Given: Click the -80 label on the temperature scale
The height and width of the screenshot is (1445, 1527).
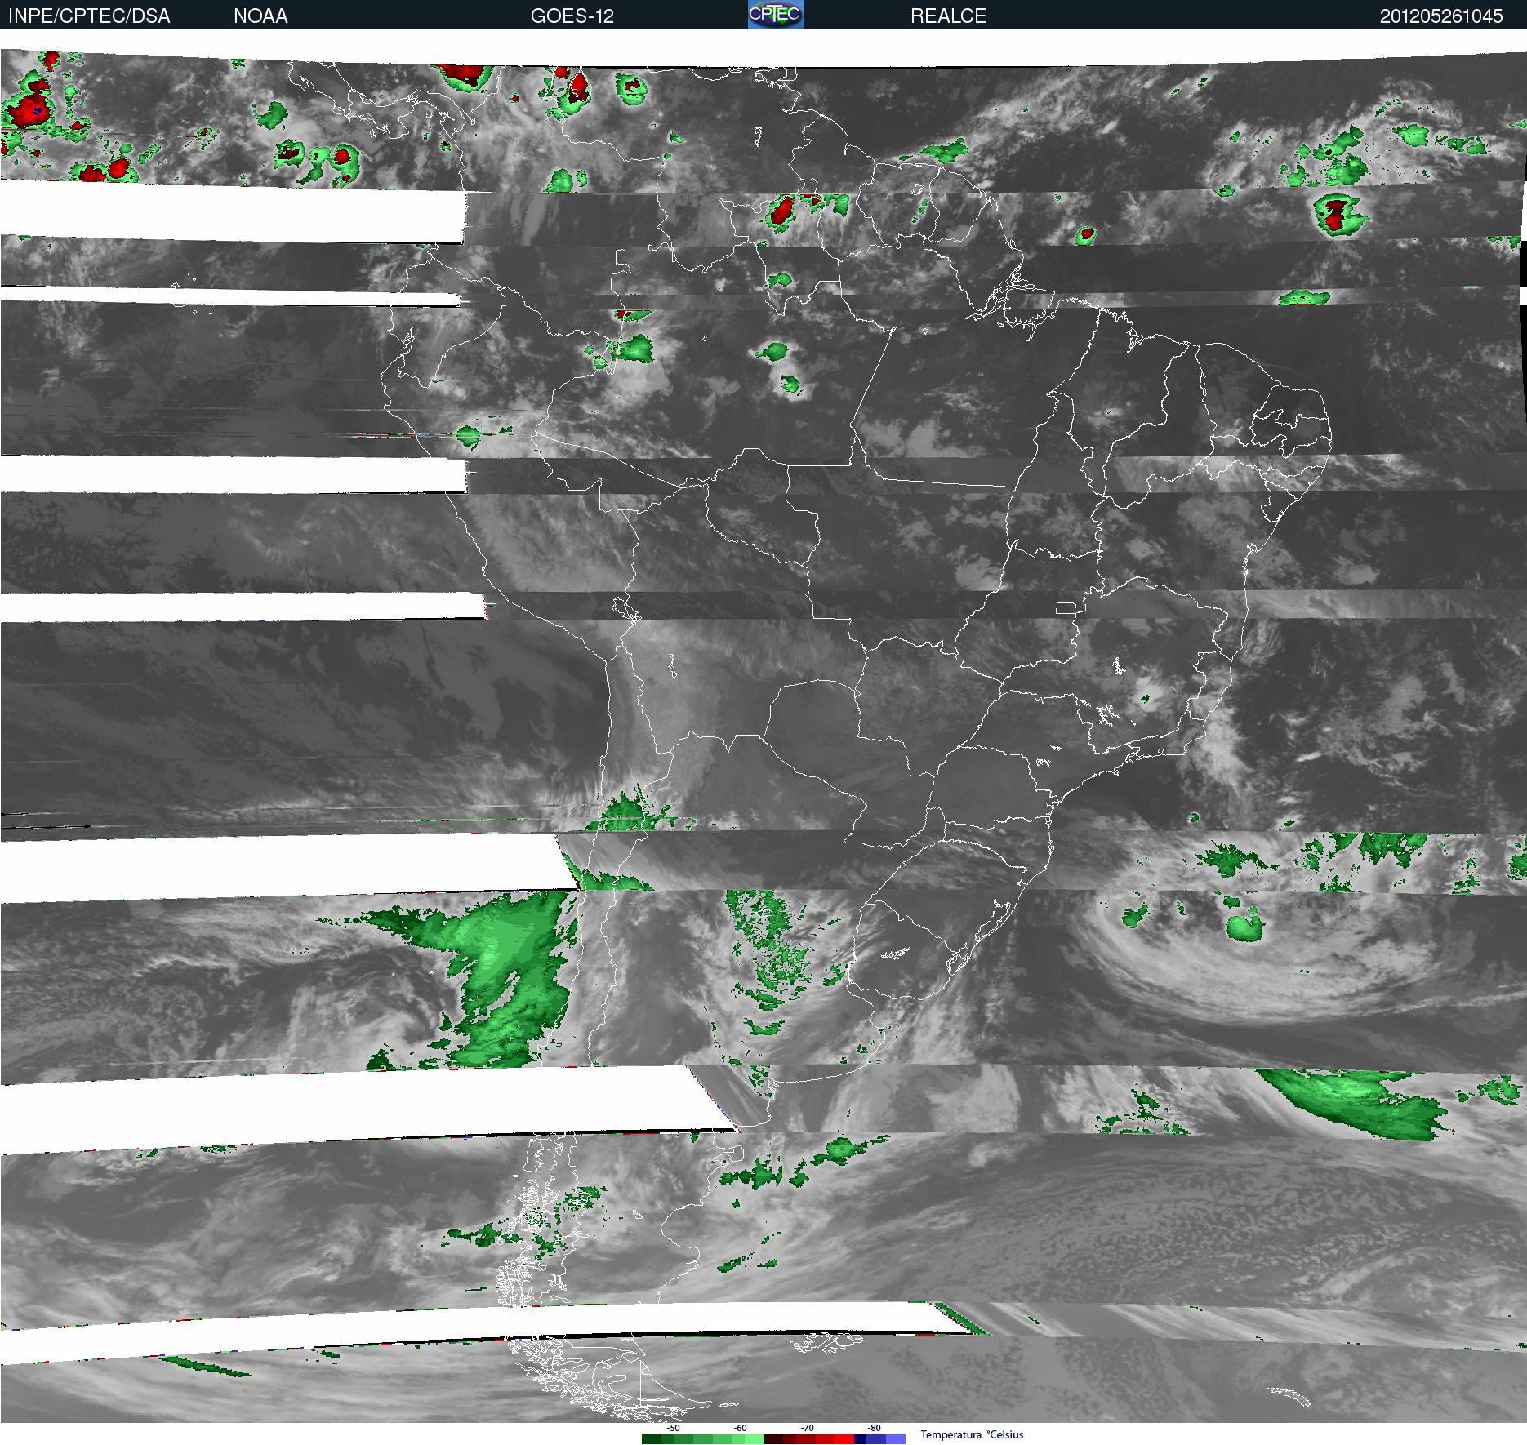Looking at the screenshot, I should pyautogui.click(x=874, y=1428).
